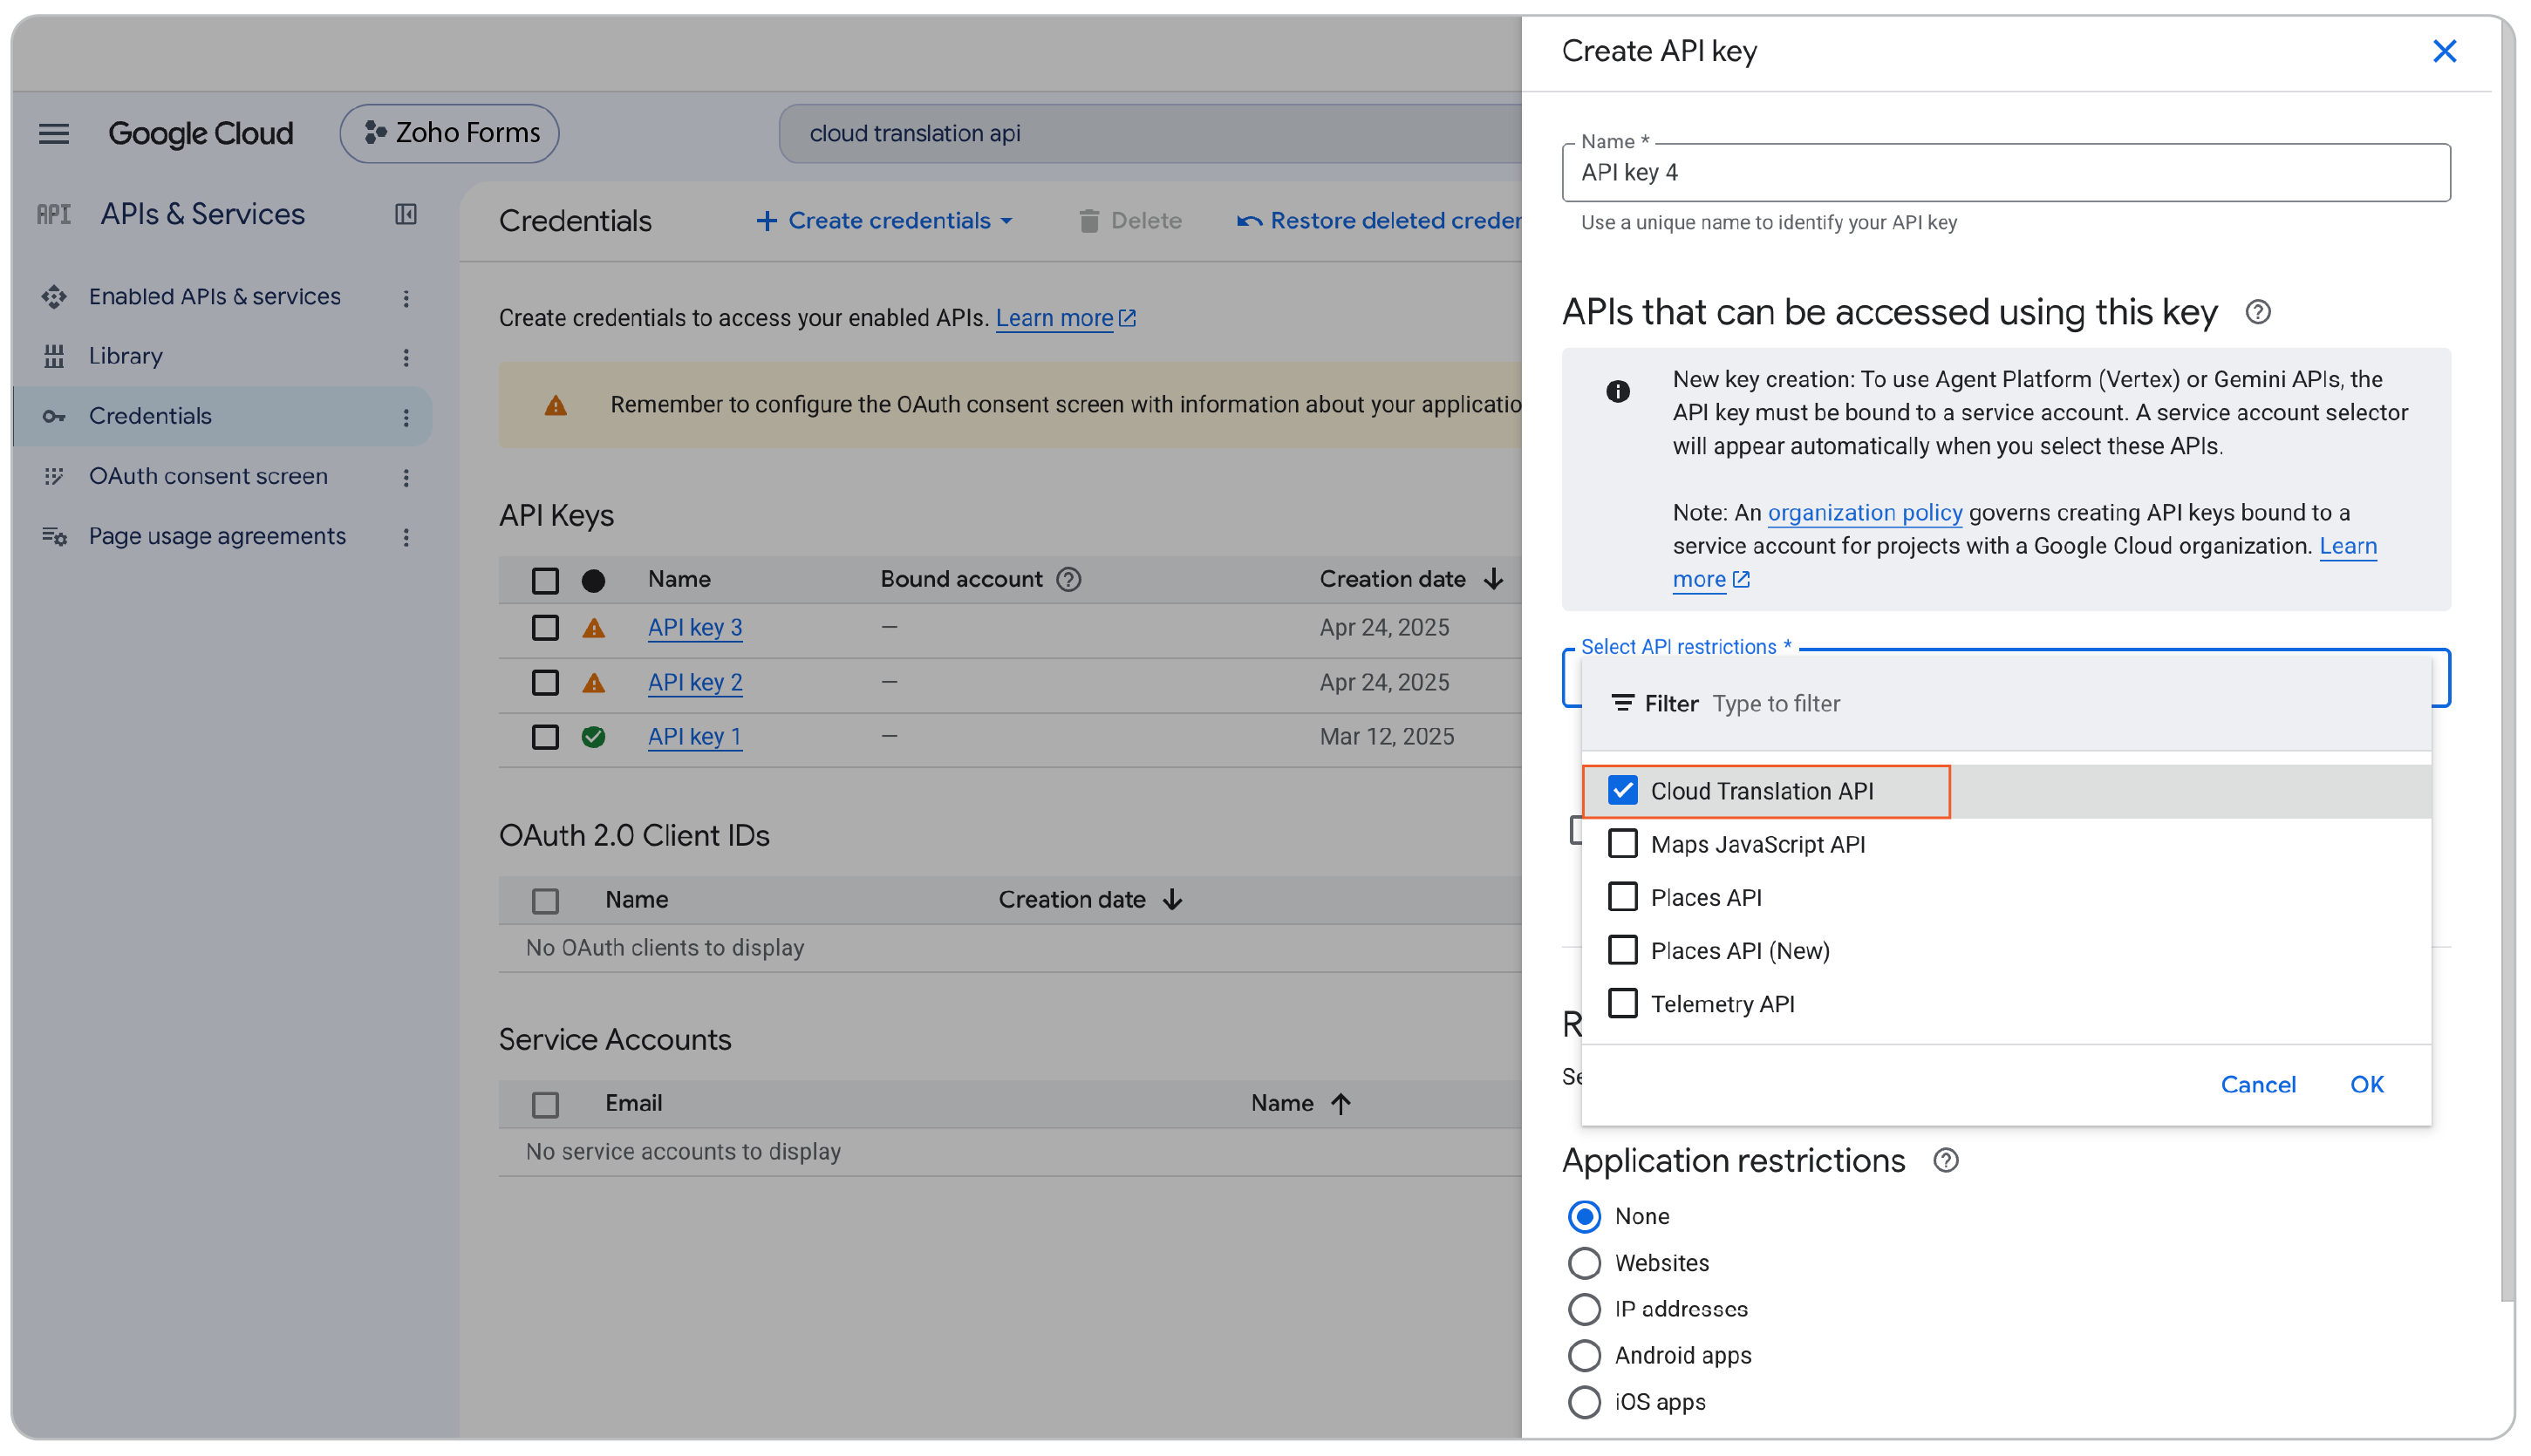Click Learn more link under Credentials
The width and height of the screenshot is (2531, 1456).
1066,318
